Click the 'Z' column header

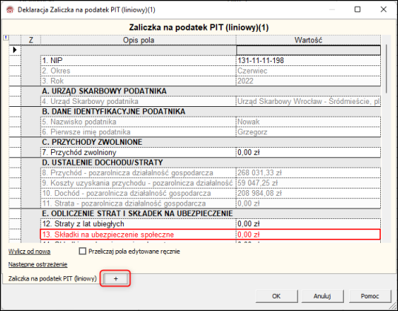pos(30,40)
